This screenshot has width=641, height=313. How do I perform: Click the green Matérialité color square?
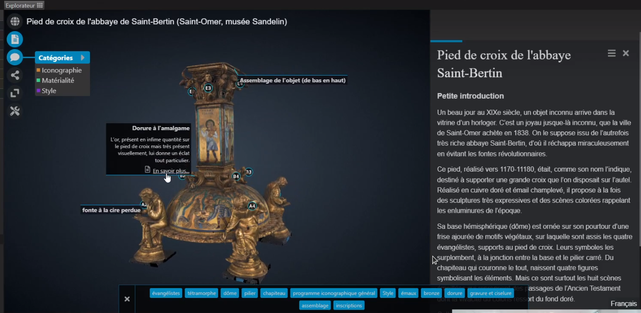click(x=38, y=80)
